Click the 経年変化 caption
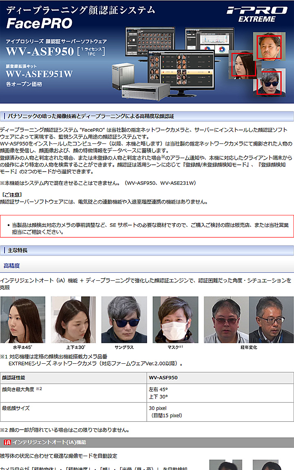 [x=249, y=347]
